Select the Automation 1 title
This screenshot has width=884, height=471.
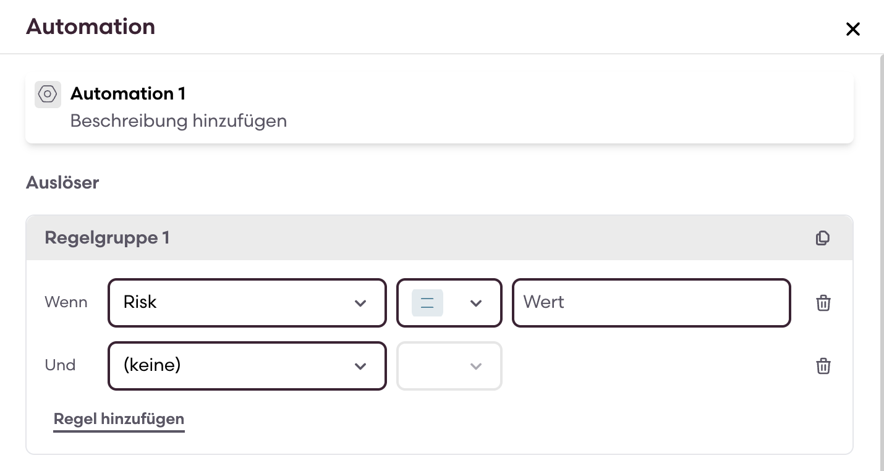pyautogui.click(x=128, y=94)
